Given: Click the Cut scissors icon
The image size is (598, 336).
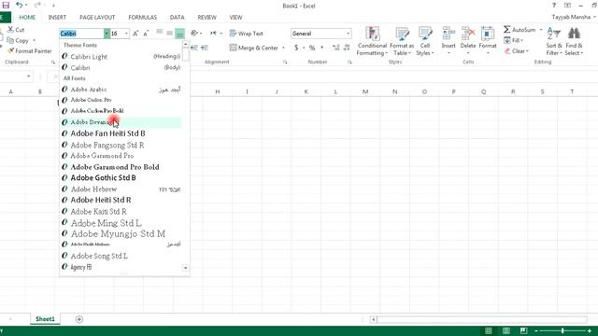Looking at the screenshot, I should [10, 29].
